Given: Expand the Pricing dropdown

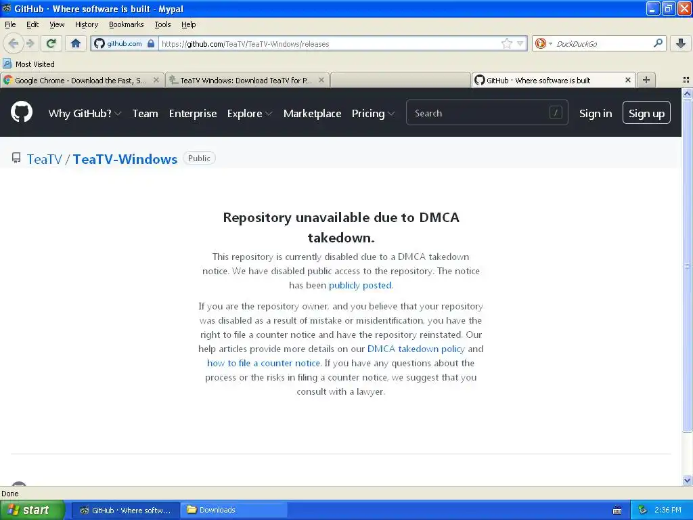Looking at the screenshot, I should point(373,113).
